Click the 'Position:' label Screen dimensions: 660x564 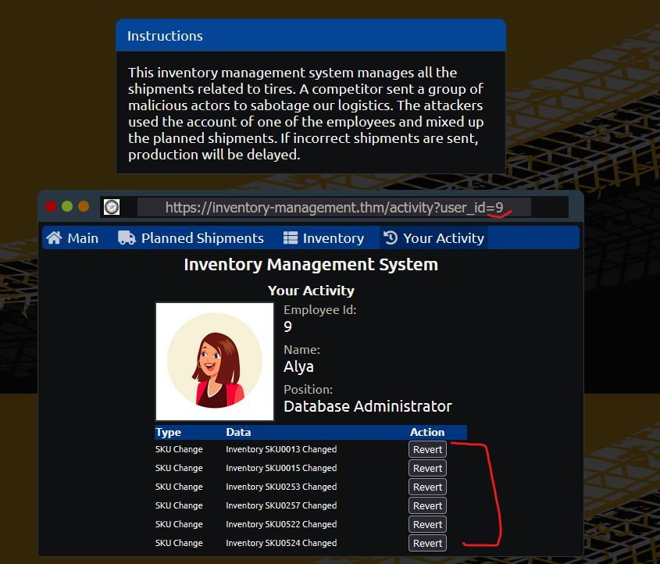coord(308,389)
